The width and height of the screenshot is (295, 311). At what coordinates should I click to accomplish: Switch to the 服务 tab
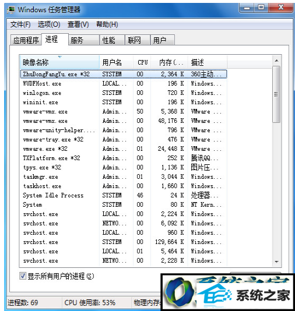pyautogui.click(x=84, y=40)
